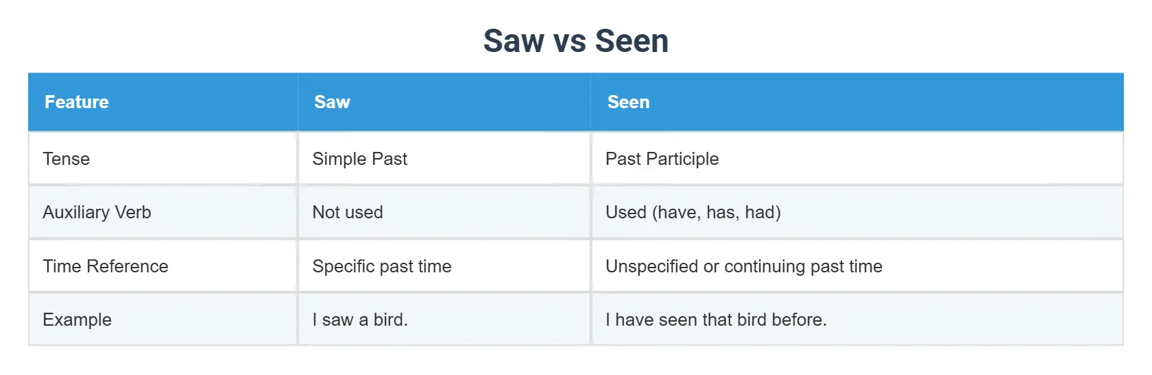Select the 'Auxiliary Verb' row label
The height and width of the screenshot is (375, 1152).
click(97, 212)
